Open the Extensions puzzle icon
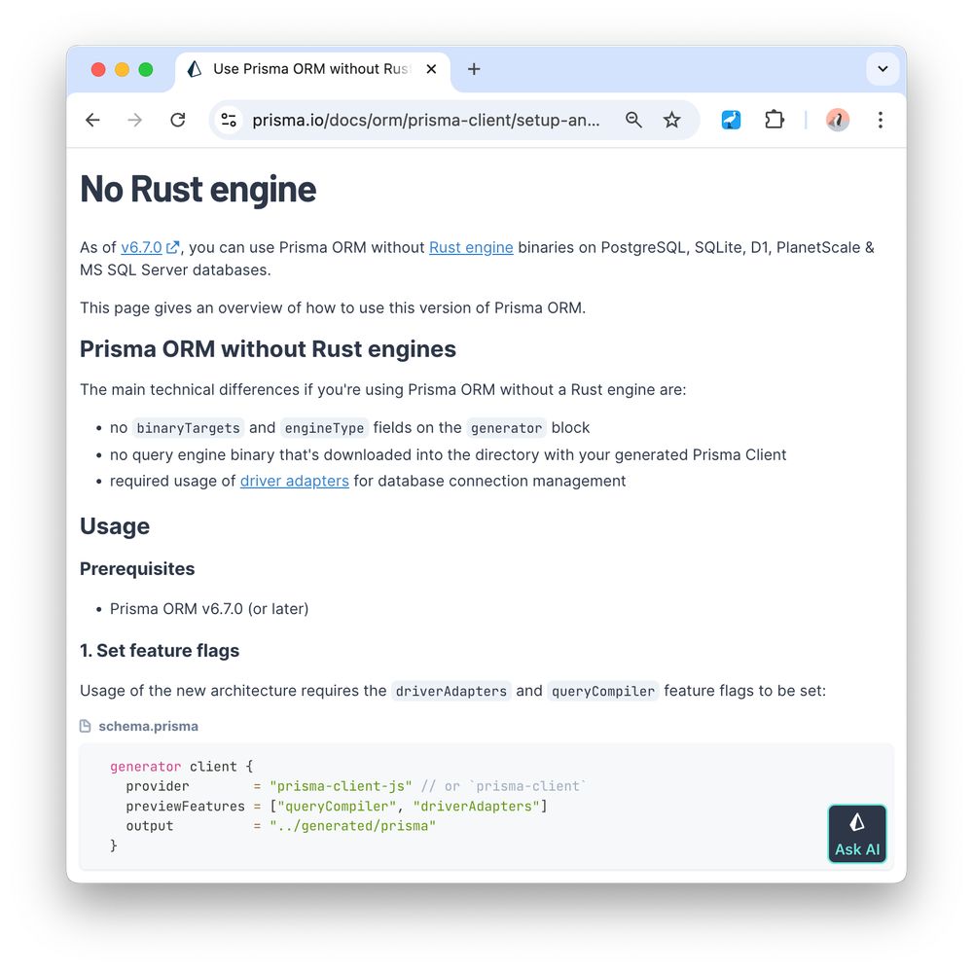973x971 pixels. 775,120
